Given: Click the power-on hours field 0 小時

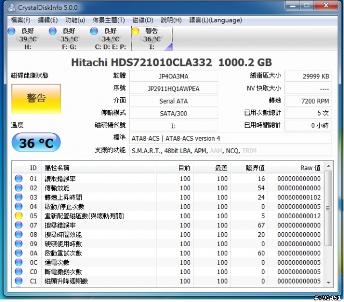Looking at the screenshot, I should coord(308,126).
